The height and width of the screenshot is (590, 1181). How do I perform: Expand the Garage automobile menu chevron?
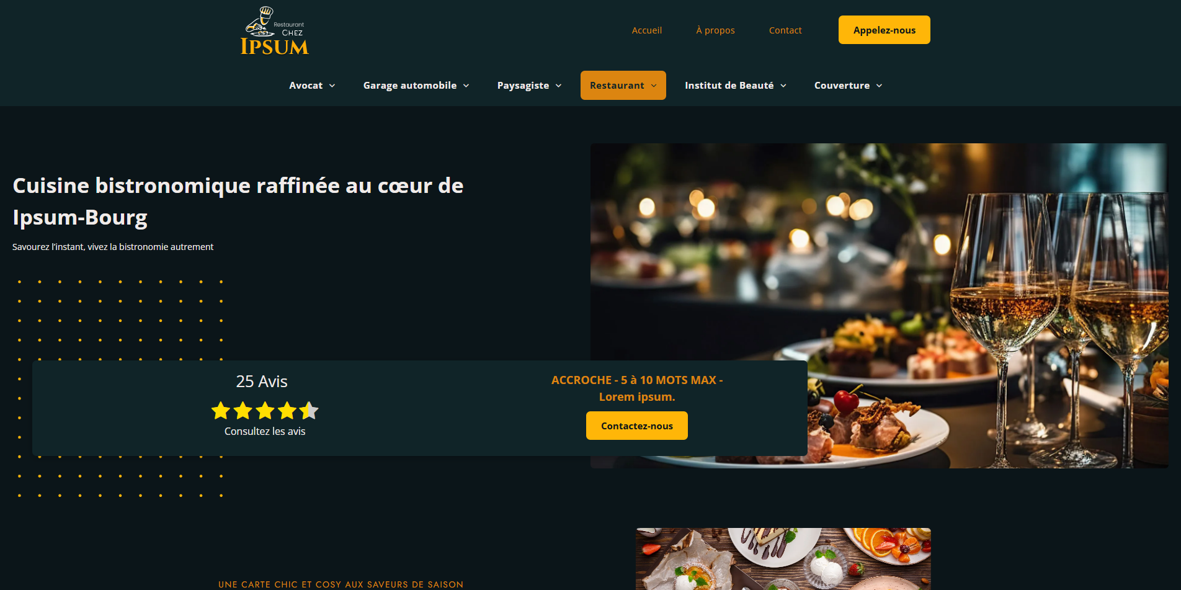466,86
